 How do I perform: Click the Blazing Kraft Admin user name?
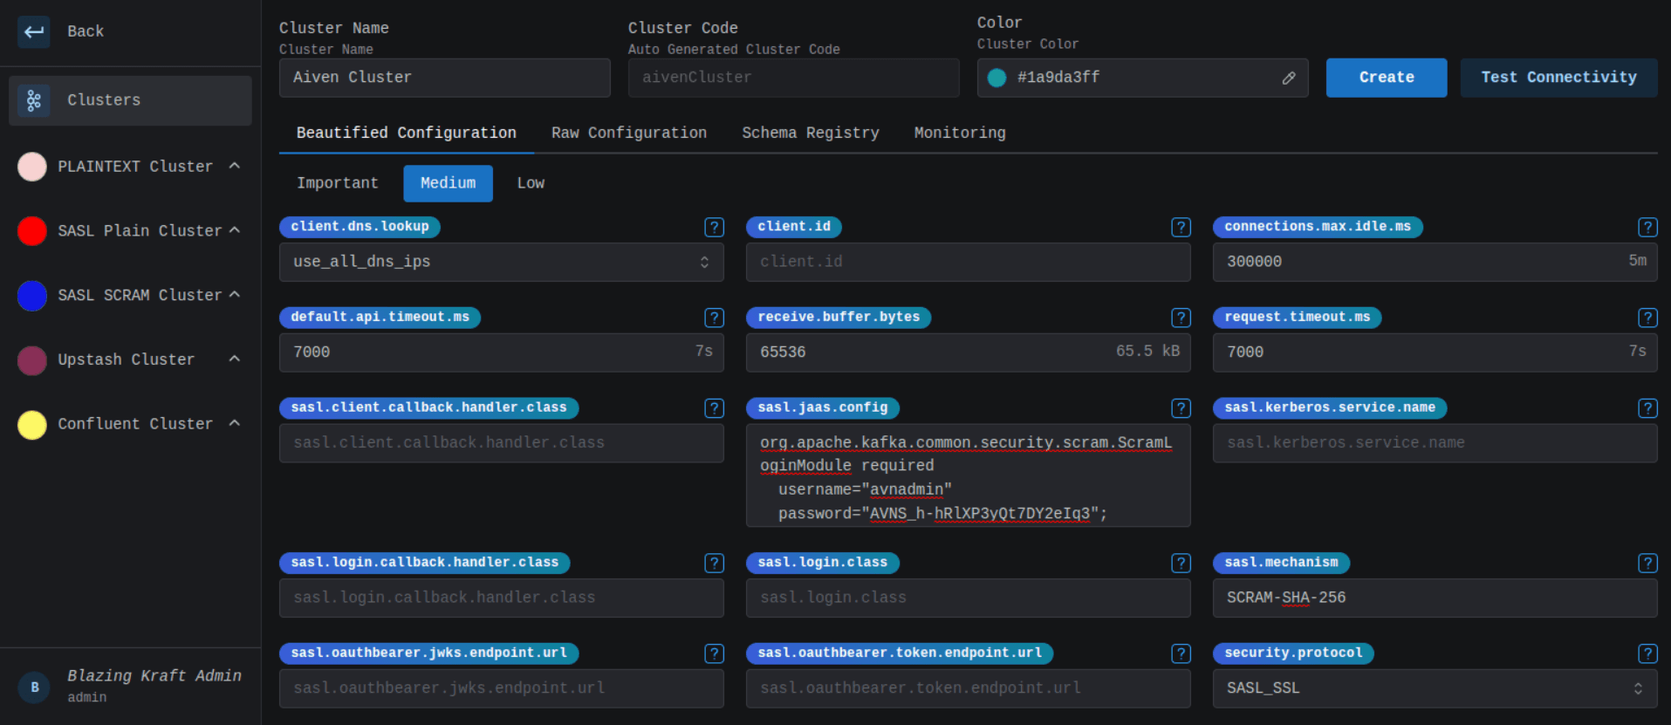tap(154, 675)
